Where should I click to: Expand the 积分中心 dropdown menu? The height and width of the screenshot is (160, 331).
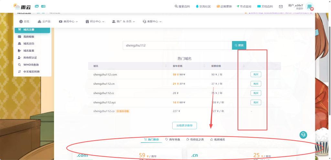95,22
